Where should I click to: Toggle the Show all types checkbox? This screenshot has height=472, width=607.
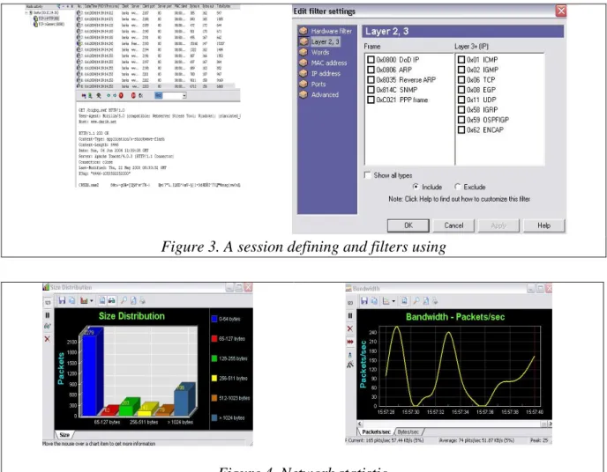(367, 175)
